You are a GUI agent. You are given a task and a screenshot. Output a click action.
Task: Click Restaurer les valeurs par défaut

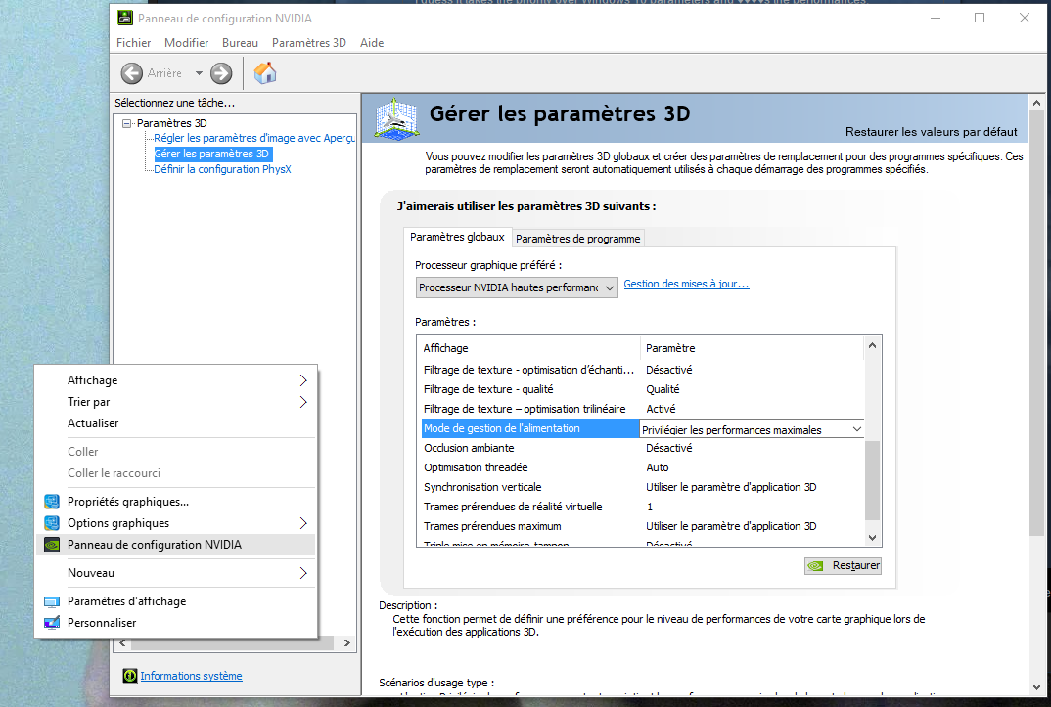point(931,132)
